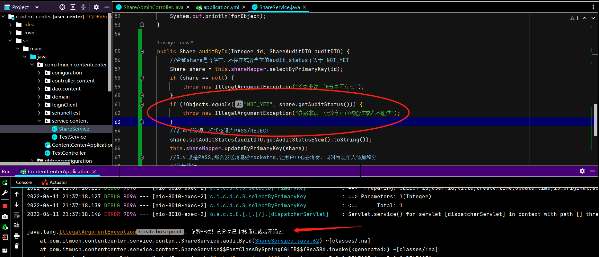The image size is (599, 257).
Task: Toggle Soft-Wrap in console
Action: [17, 215]
